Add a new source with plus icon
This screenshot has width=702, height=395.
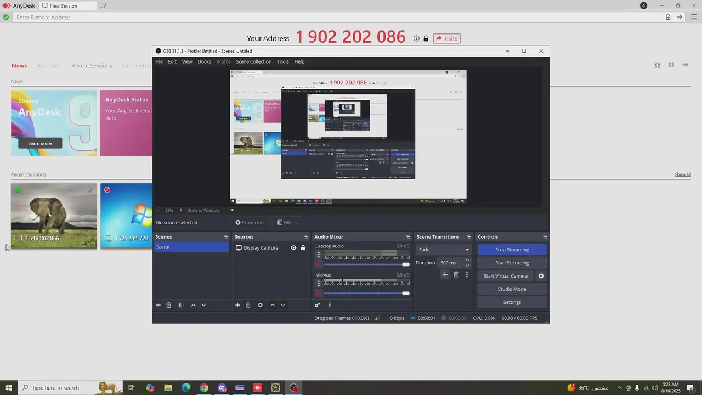pyautogui.click(x=237, y=305)
